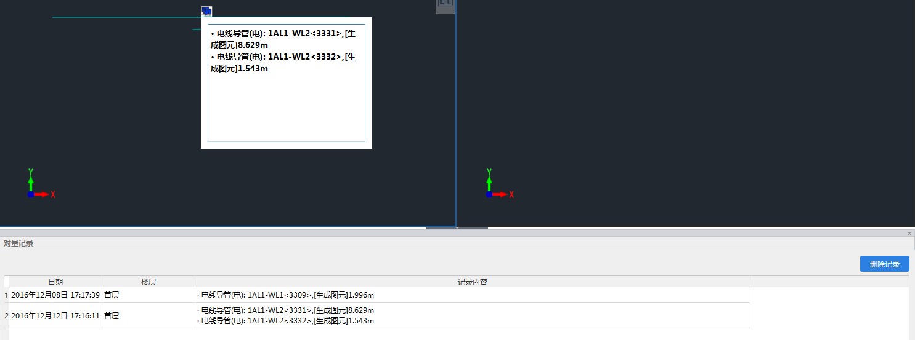Sort records by the 日期 column header

[55, 282]
